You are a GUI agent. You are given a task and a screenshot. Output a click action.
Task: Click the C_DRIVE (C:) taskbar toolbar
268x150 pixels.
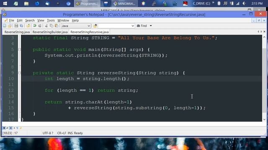click(x=201, y=3)
